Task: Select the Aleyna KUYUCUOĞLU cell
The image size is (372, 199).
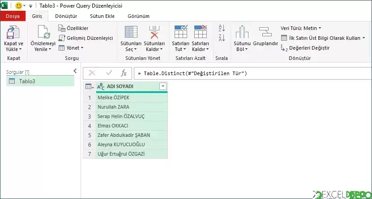Action: tap(132, 144)
